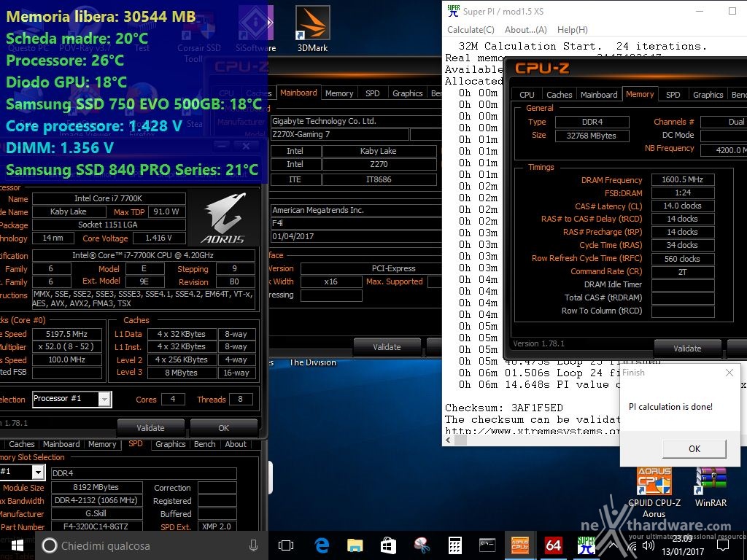Click the '32768 MBytes' memory size value

592,136
